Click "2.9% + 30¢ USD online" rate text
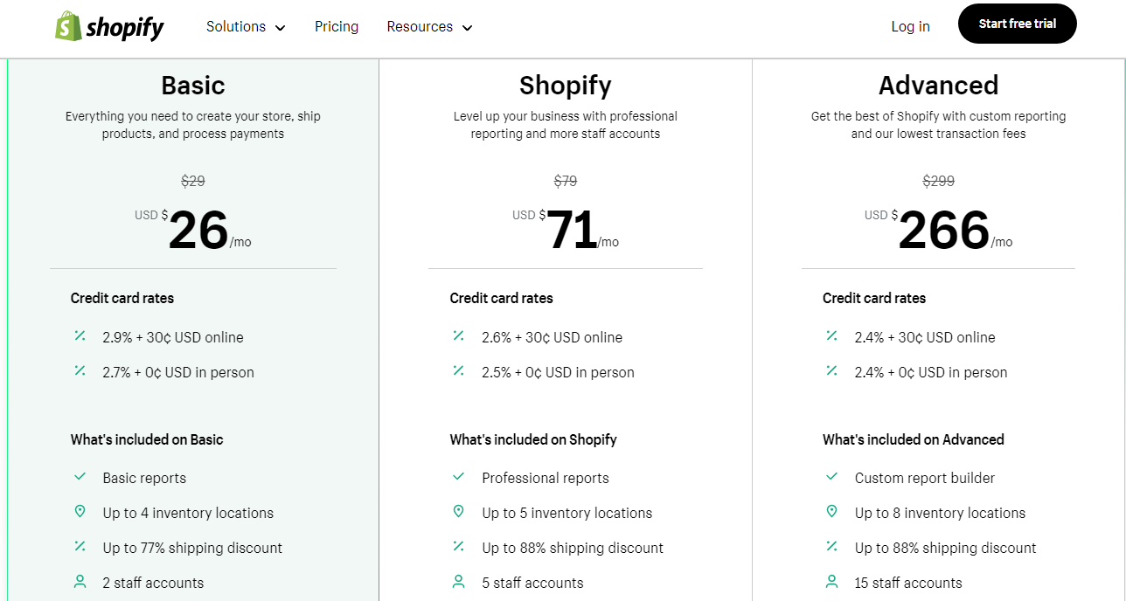Image resolution: width=1126 pixels, height=601 pixels. 173,337
